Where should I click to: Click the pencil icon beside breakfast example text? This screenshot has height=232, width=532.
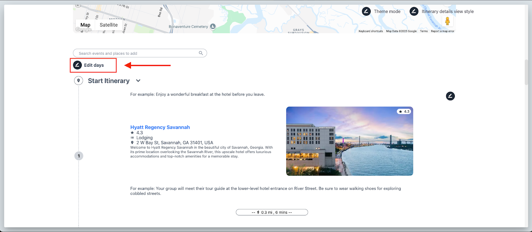[450, 96]
